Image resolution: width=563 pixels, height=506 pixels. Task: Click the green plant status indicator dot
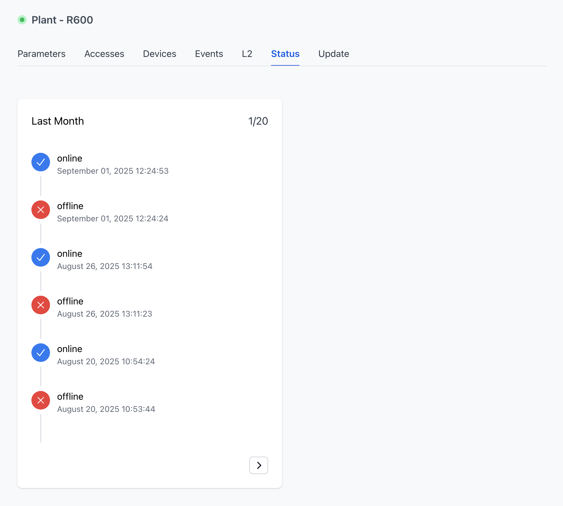[22, 20]
